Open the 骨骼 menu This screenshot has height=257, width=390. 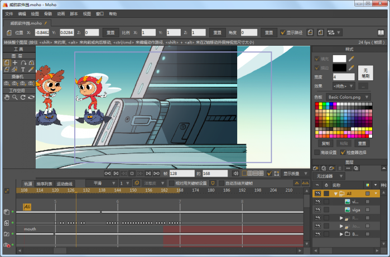tap(48, 14)
